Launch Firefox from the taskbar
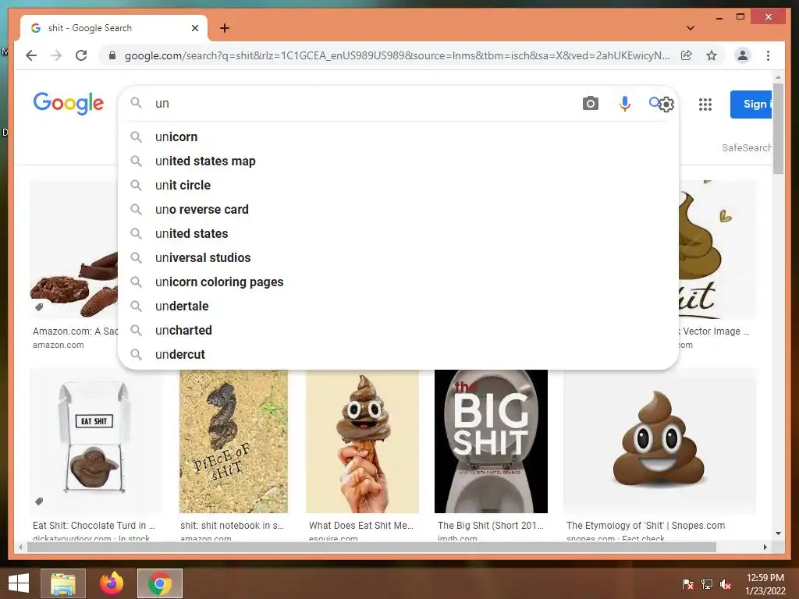This screenshot has height=599, width=799. click(x=112, y=583)
